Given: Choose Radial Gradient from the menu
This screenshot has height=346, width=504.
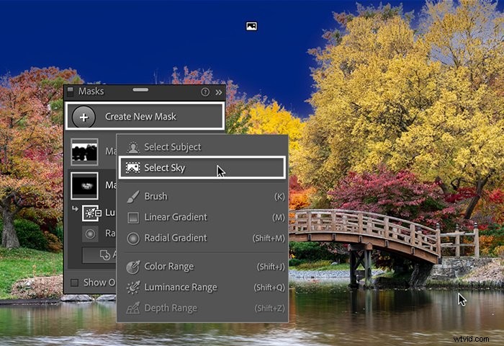Looking at the screenshot, I should click(x=202, y=238).
